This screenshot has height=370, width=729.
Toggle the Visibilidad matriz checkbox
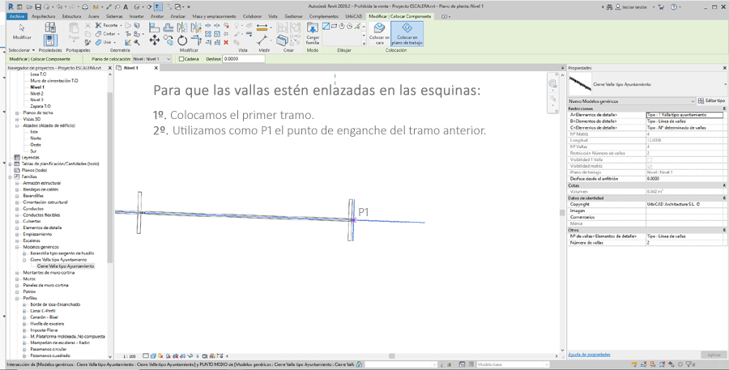click(649, 166)
